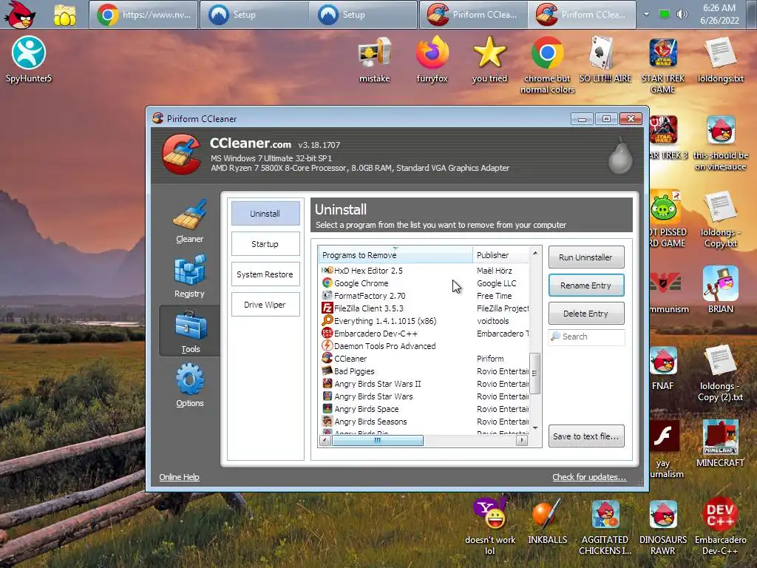Open the Cleaner section in CCleaner sidebar
Viewport: 757px width, 568px height.
(x=189, y=220)
